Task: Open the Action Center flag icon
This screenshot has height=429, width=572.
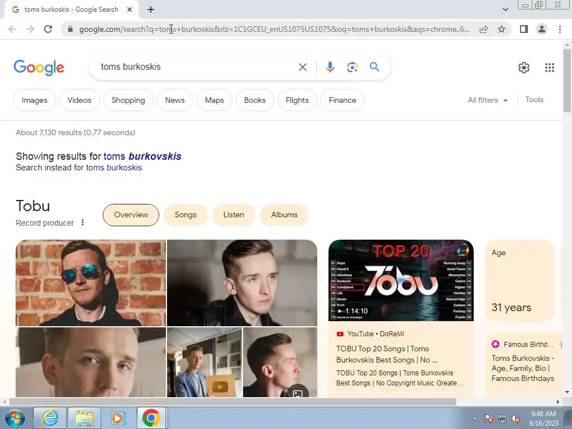Action: pos(489,419)
